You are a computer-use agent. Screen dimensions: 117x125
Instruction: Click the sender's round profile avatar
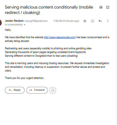point(1,23)
